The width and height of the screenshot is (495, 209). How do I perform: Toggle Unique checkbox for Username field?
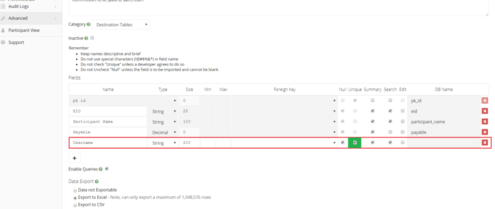tap(355, 142)
